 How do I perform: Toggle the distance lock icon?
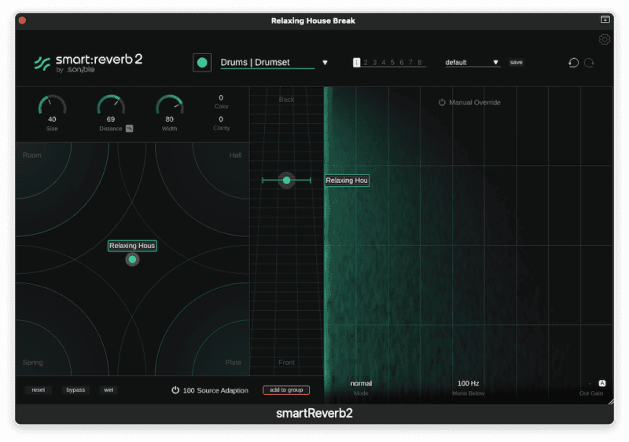pyautogui.click(x=129, y=129)
